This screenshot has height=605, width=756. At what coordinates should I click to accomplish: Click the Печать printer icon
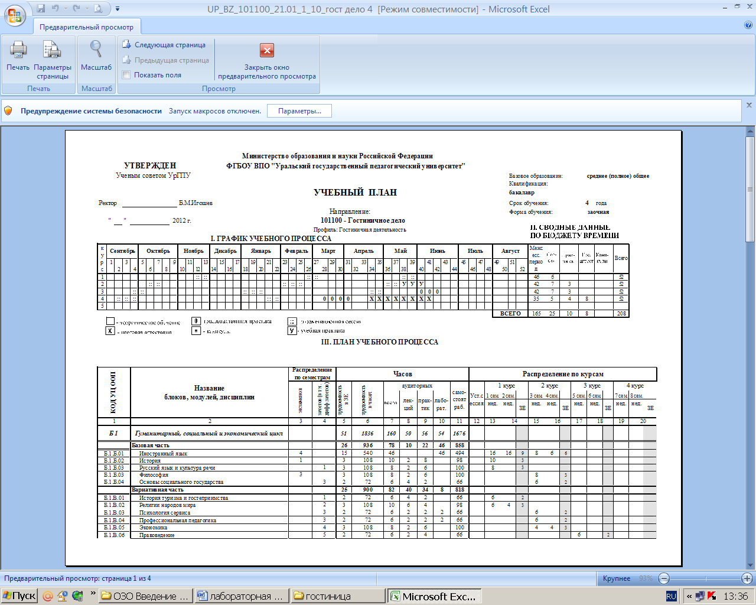(18, 56)
